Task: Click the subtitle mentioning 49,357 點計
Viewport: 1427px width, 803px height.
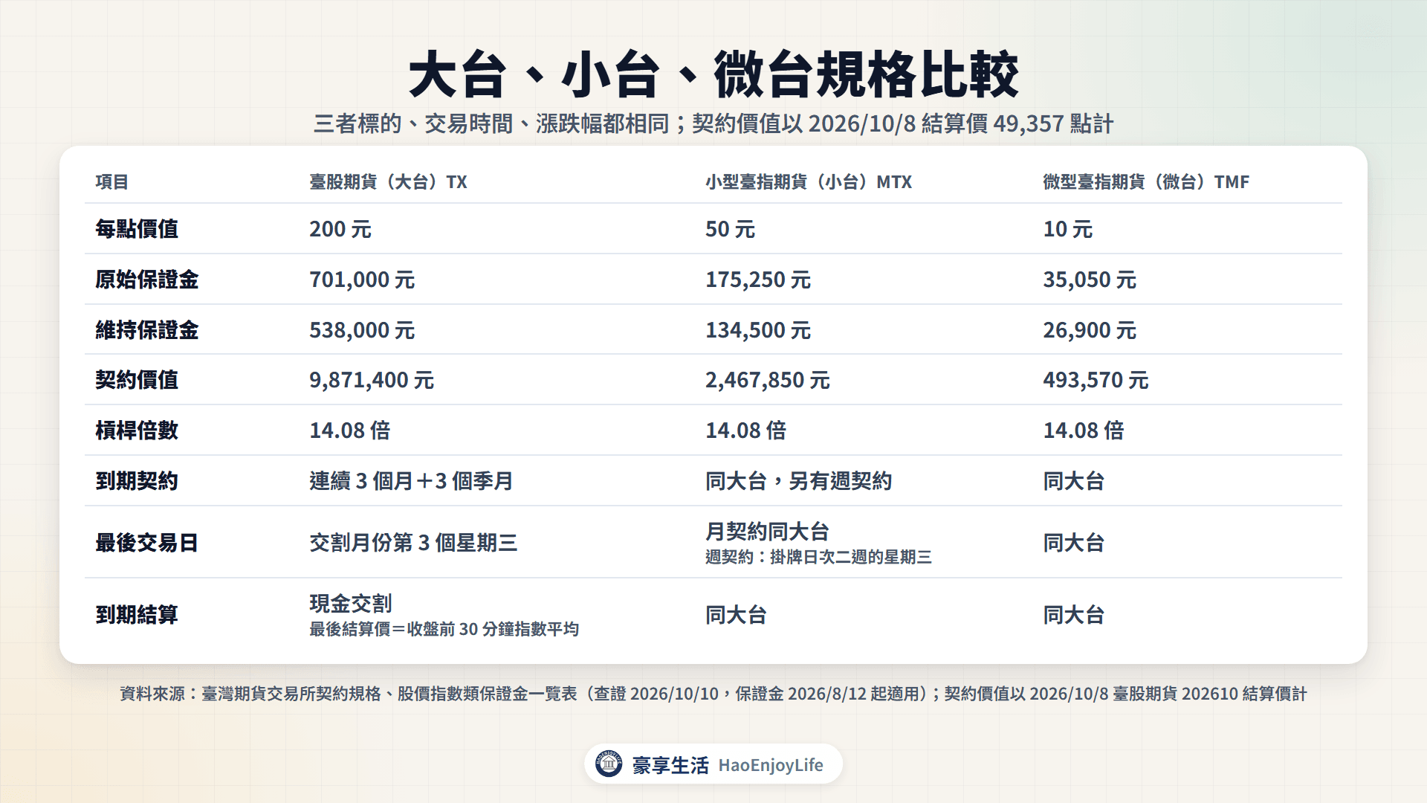Action: 713,123
